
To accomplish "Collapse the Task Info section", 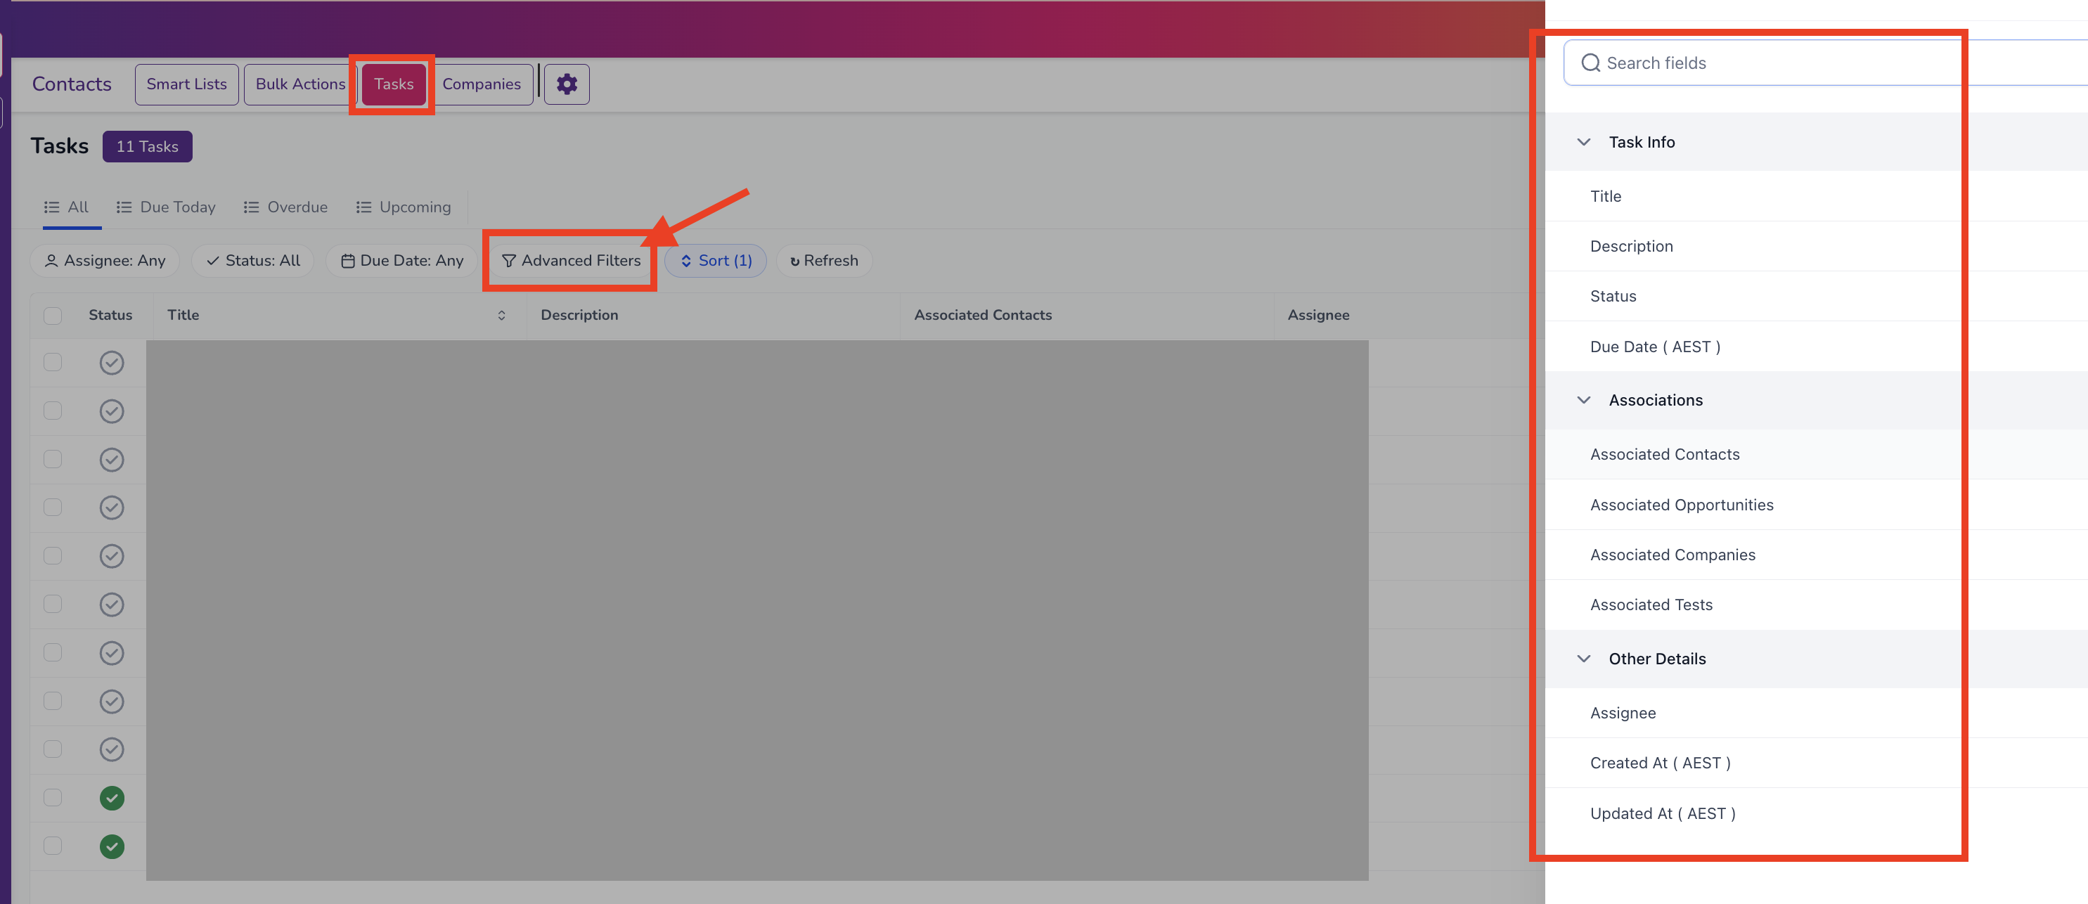I will (x=1584, y=141).
